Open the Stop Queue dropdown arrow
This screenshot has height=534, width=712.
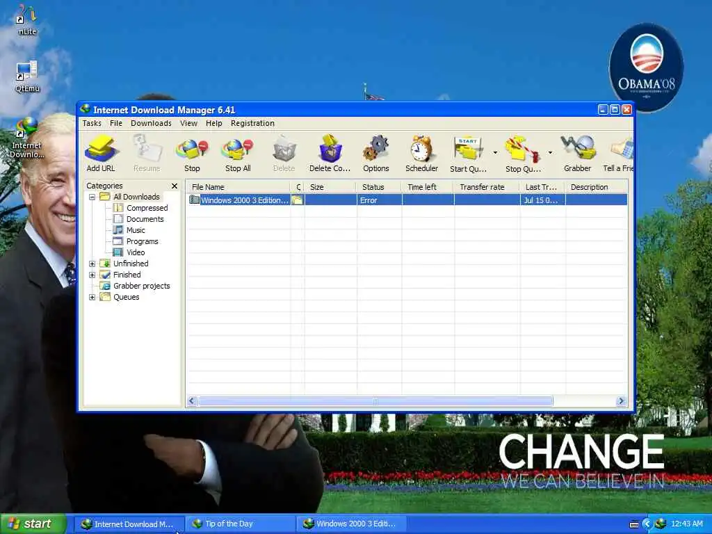coord(550,152)
